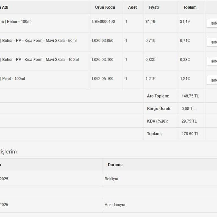The width and height of the screenshot is (217, 217).
Task: Click İade button on the Piset 100ml row
Action: click(213, 80)
